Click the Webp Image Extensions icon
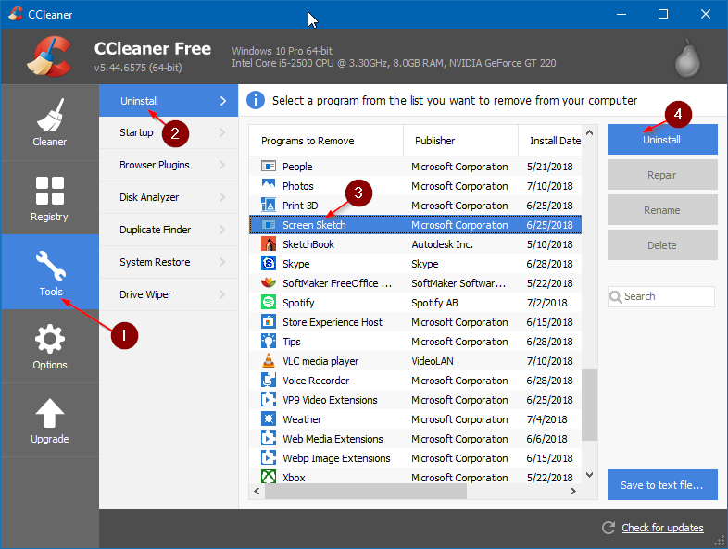728x549 pixels. pos(269,458)
